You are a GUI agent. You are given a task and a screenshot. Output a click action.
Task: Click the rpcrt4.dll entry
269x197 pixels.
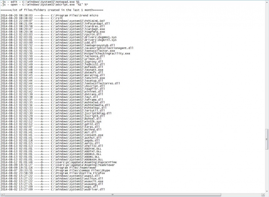point(51,34)
